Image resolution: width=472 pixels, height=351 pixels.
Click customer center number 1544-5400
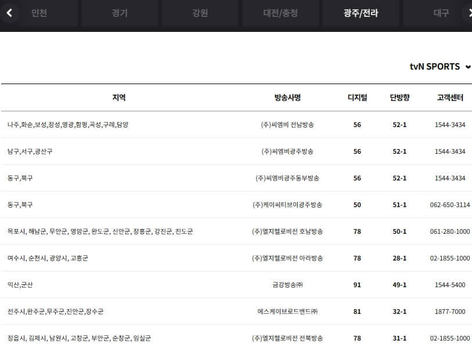[450, 285]
